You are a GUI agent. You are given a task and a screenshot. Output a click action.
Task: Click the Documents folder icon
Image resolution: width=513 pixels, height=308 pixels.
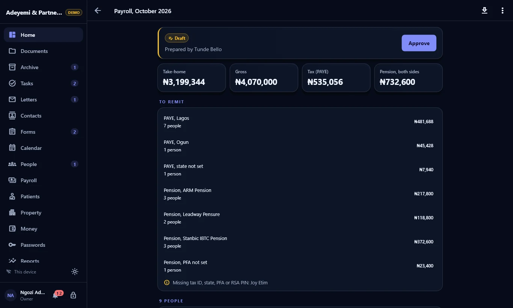tap(12, 51)
